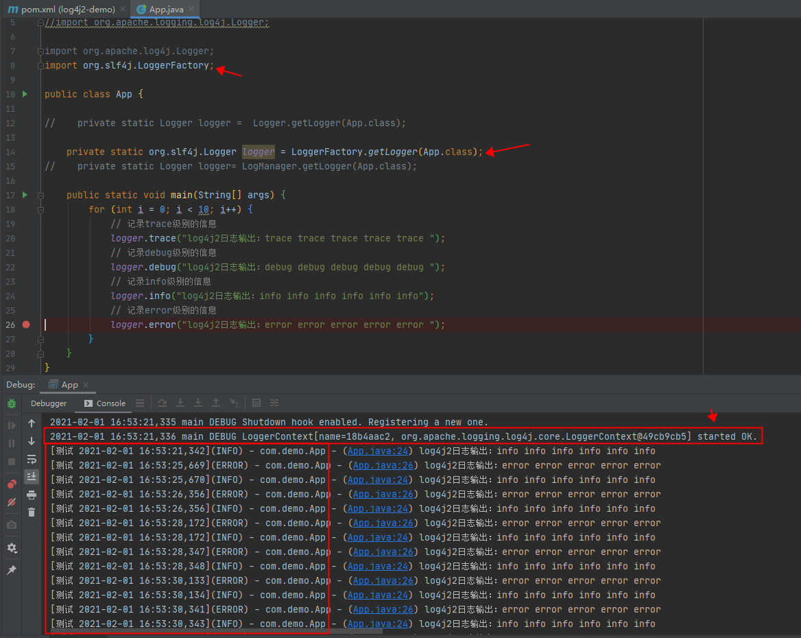Click the Pin Tab icon in debug sidebar
Image resolution: width=801 pixels, height=638 pixels.
pyautogui.click(x=12, y=570)
